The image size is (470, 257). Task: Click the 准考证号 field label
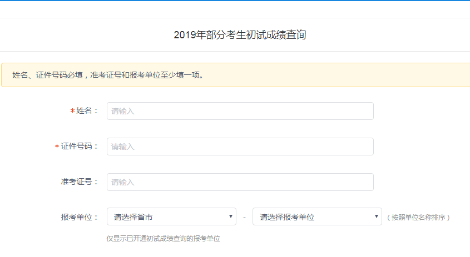(x=79, y=182)
